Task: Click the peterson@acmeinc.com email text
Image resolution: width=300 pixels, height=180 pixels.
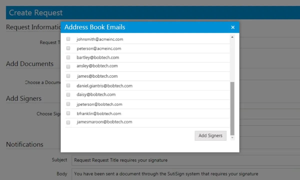Action: [99, 48]
